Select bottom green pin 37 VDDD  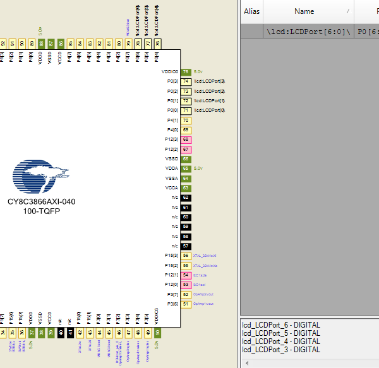[x=32, y=333]
